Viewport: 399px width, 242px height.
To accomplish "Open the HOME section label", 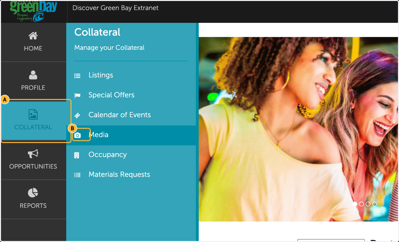I will 33,49.
